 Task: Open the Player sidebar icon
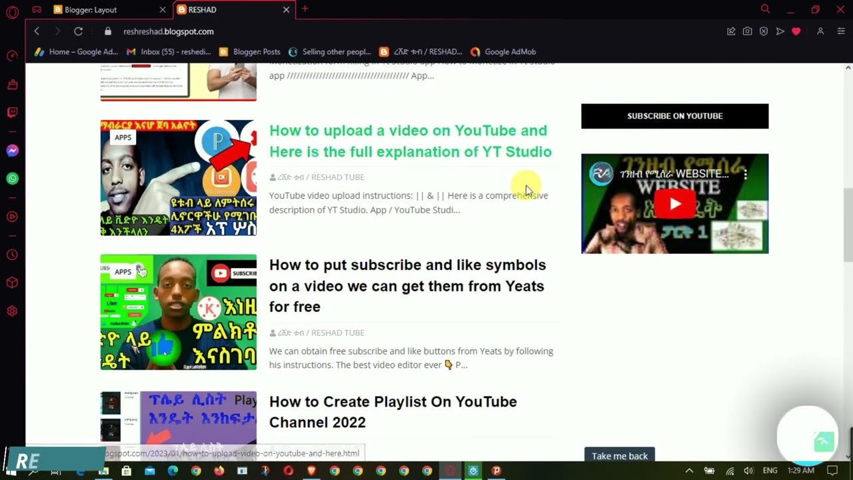pos(12,217)
